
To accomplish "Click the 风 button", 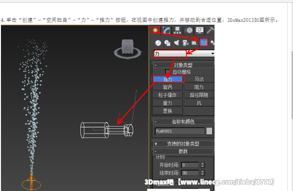I will tap(199, 103).
